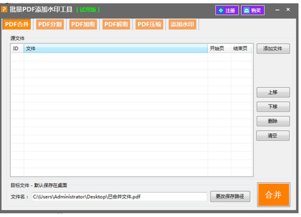Image resolution: width=301 pixels, height=217 pixels.
Task: Click the 开始页 column header
Action: tap(219, 48)
